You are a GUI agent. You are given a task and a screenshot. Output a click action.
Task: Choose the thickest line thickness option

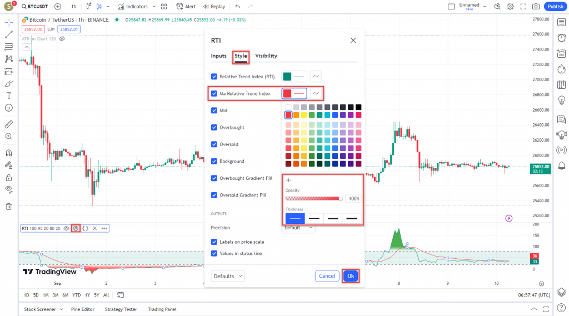[x=352, y=218]
